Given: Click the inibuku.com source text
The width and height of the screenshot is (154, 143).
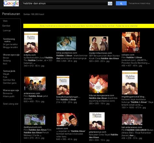Looking at the screenshot, I should (x=30, y=55).
